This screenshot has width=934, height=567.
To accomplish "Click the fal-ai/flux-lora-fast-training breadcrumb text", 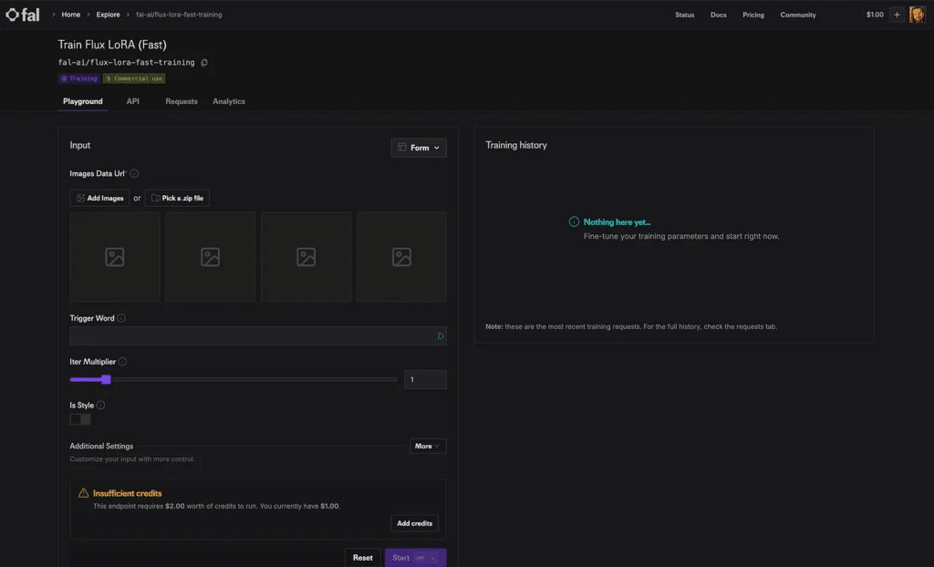I will pos(179,15).
